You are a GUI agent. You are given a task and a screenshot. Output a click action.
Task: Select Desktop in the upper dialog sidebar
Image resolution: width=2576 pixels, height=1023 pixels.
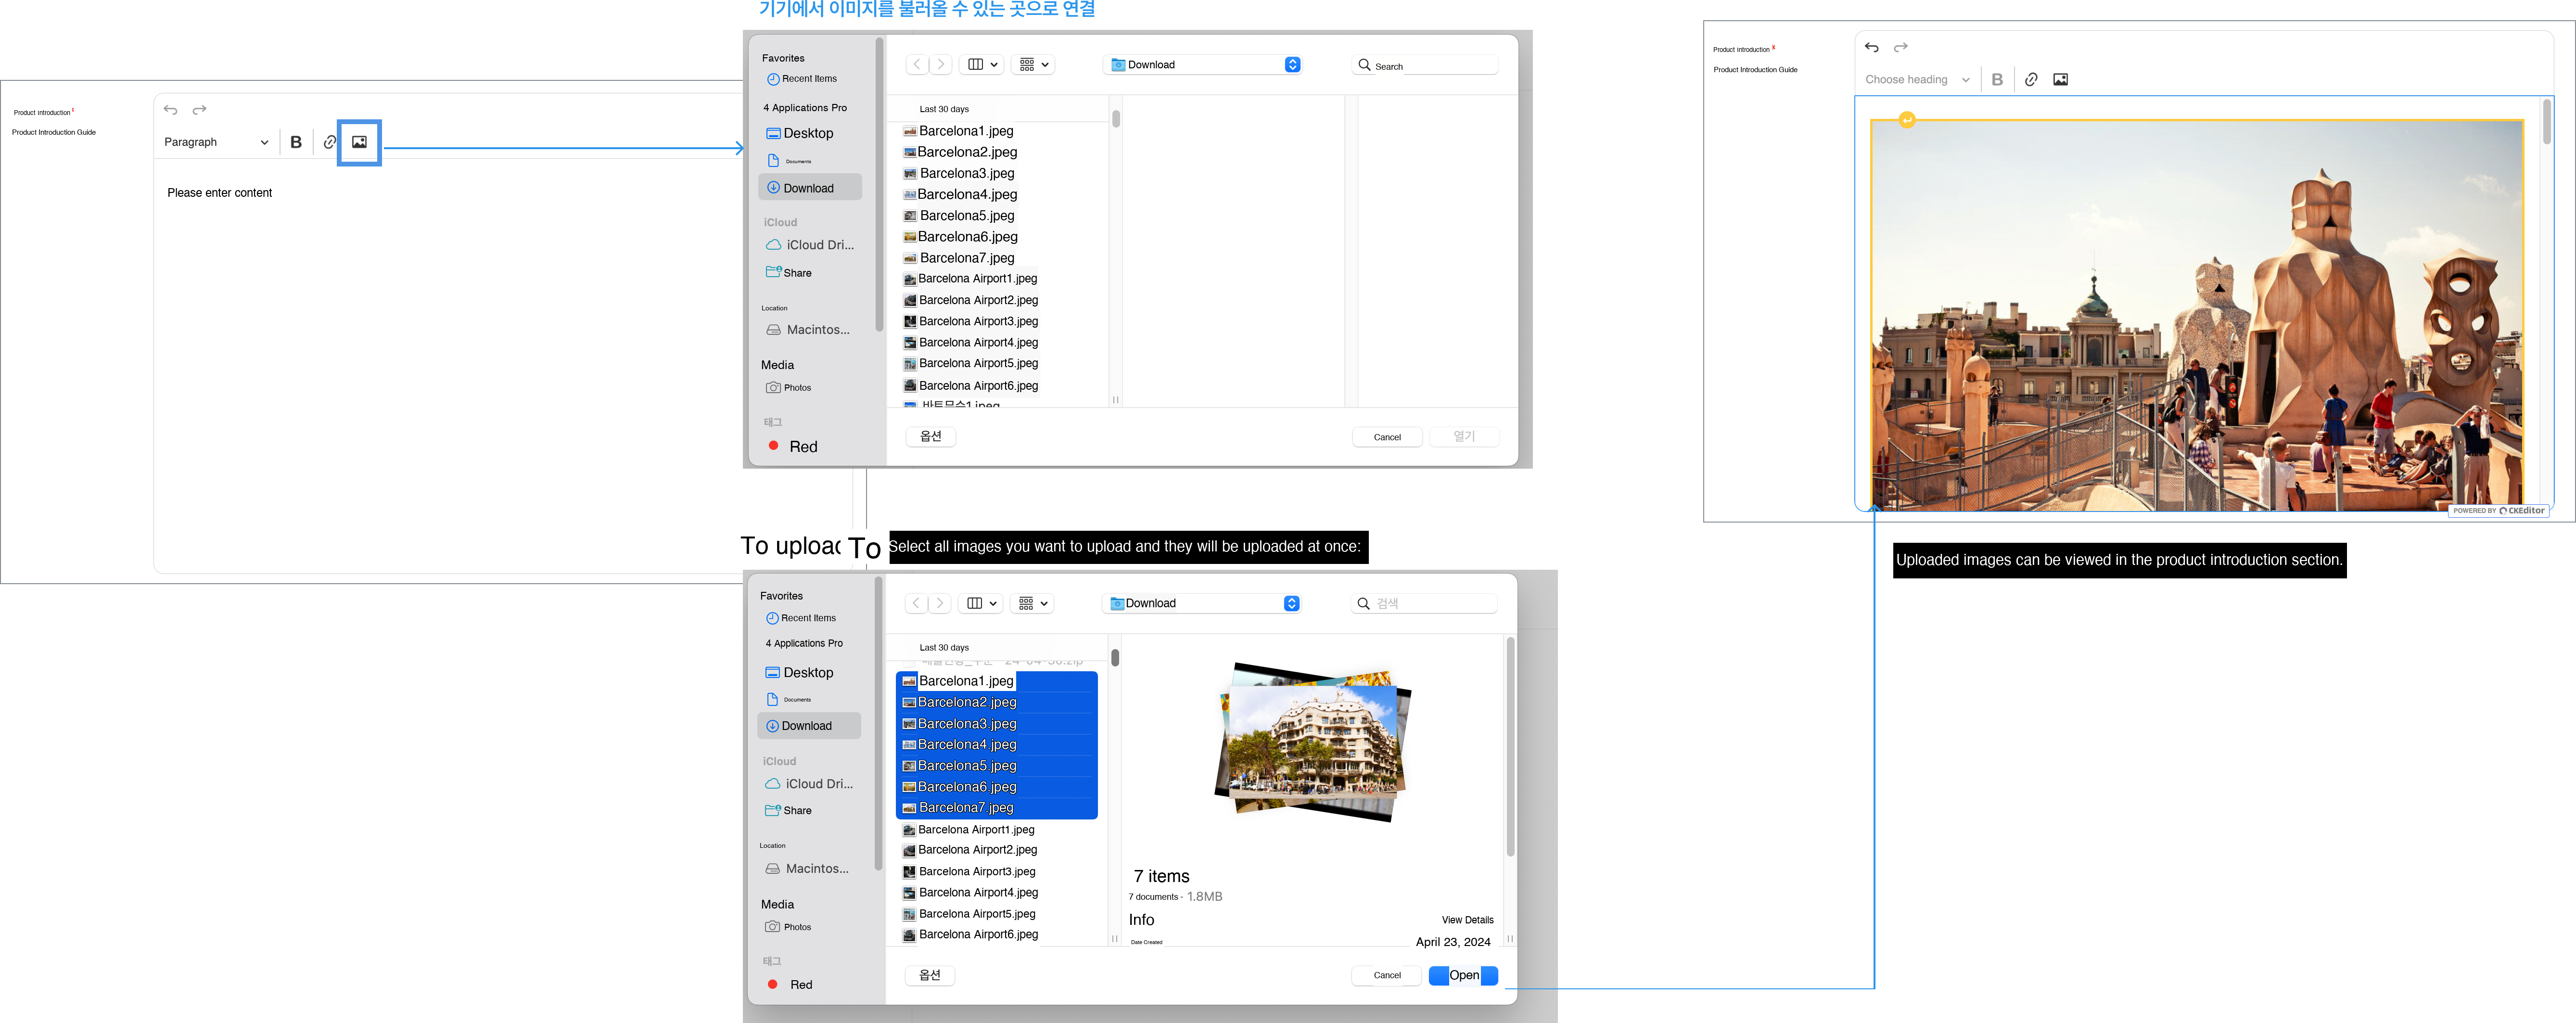tap(799, 133)
